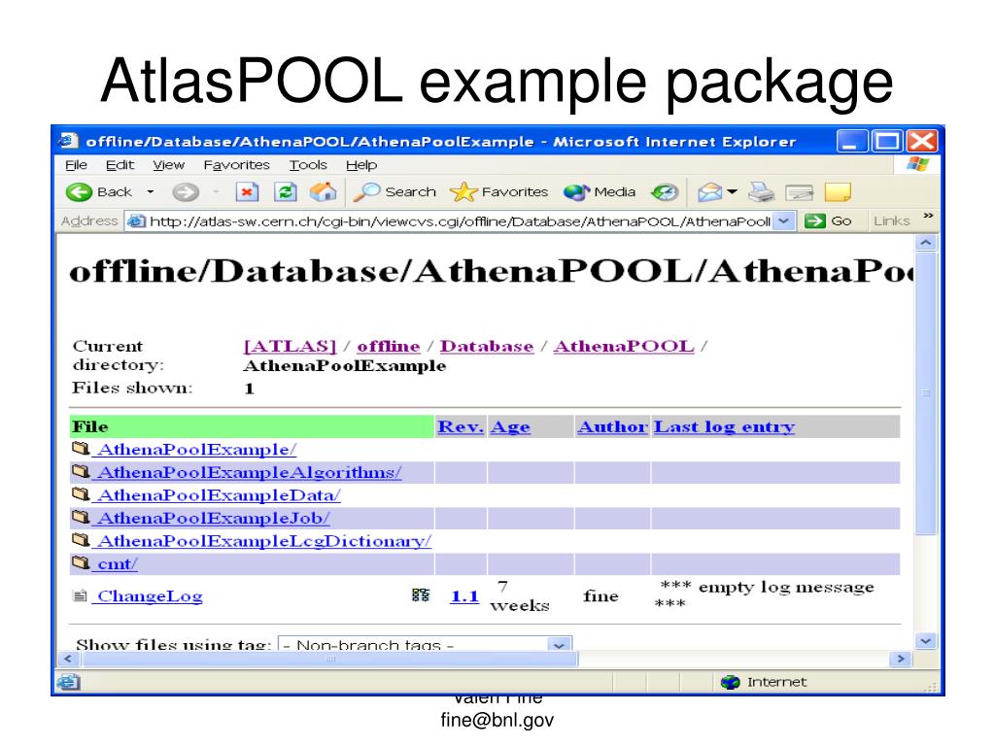This screenshot has width=995, height=746.
Task: Click the horizontal scrollbar thumb
Action: (329, 659)
